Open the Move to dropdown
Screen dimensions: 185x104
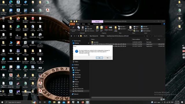(x=97, y=29)
